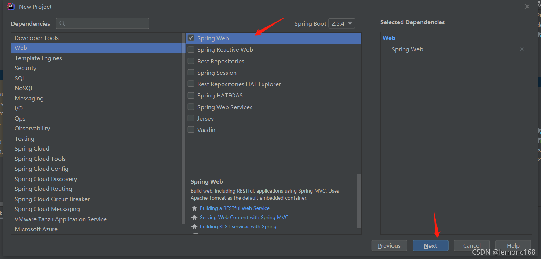Click the IntelliJ IDEA logo icon in title bar
Viewport: 541px width, 259px height.
point(11,7)
